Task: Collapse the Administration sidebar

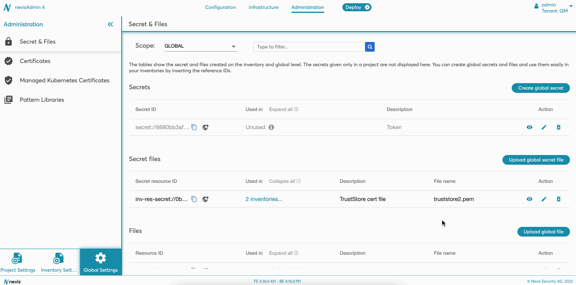Action: tap(110, 24)
